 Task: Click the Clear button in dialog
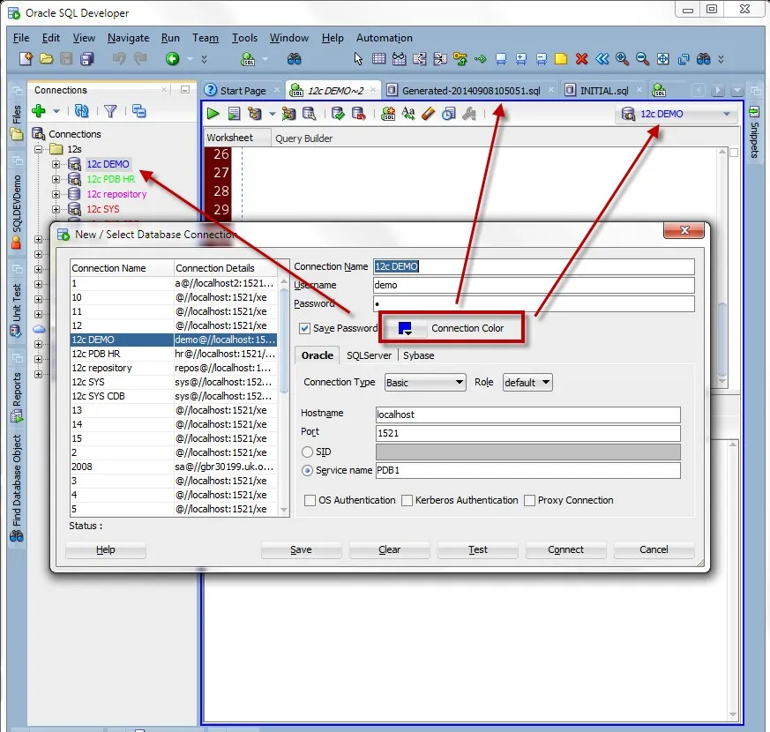pos(390,549)
